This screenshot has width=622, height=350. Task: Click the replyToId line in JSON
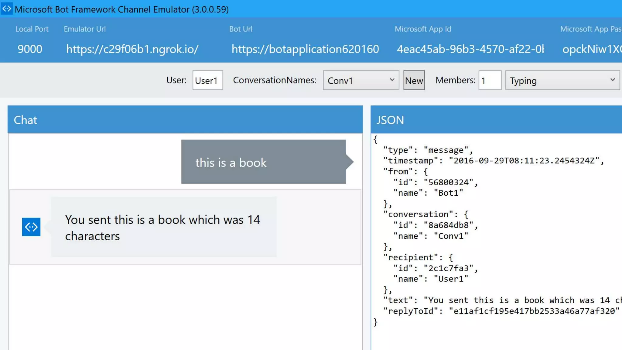point(501,311)
